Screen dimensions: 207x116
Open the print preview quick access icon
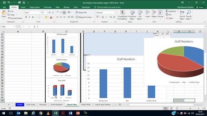(24, 3)
